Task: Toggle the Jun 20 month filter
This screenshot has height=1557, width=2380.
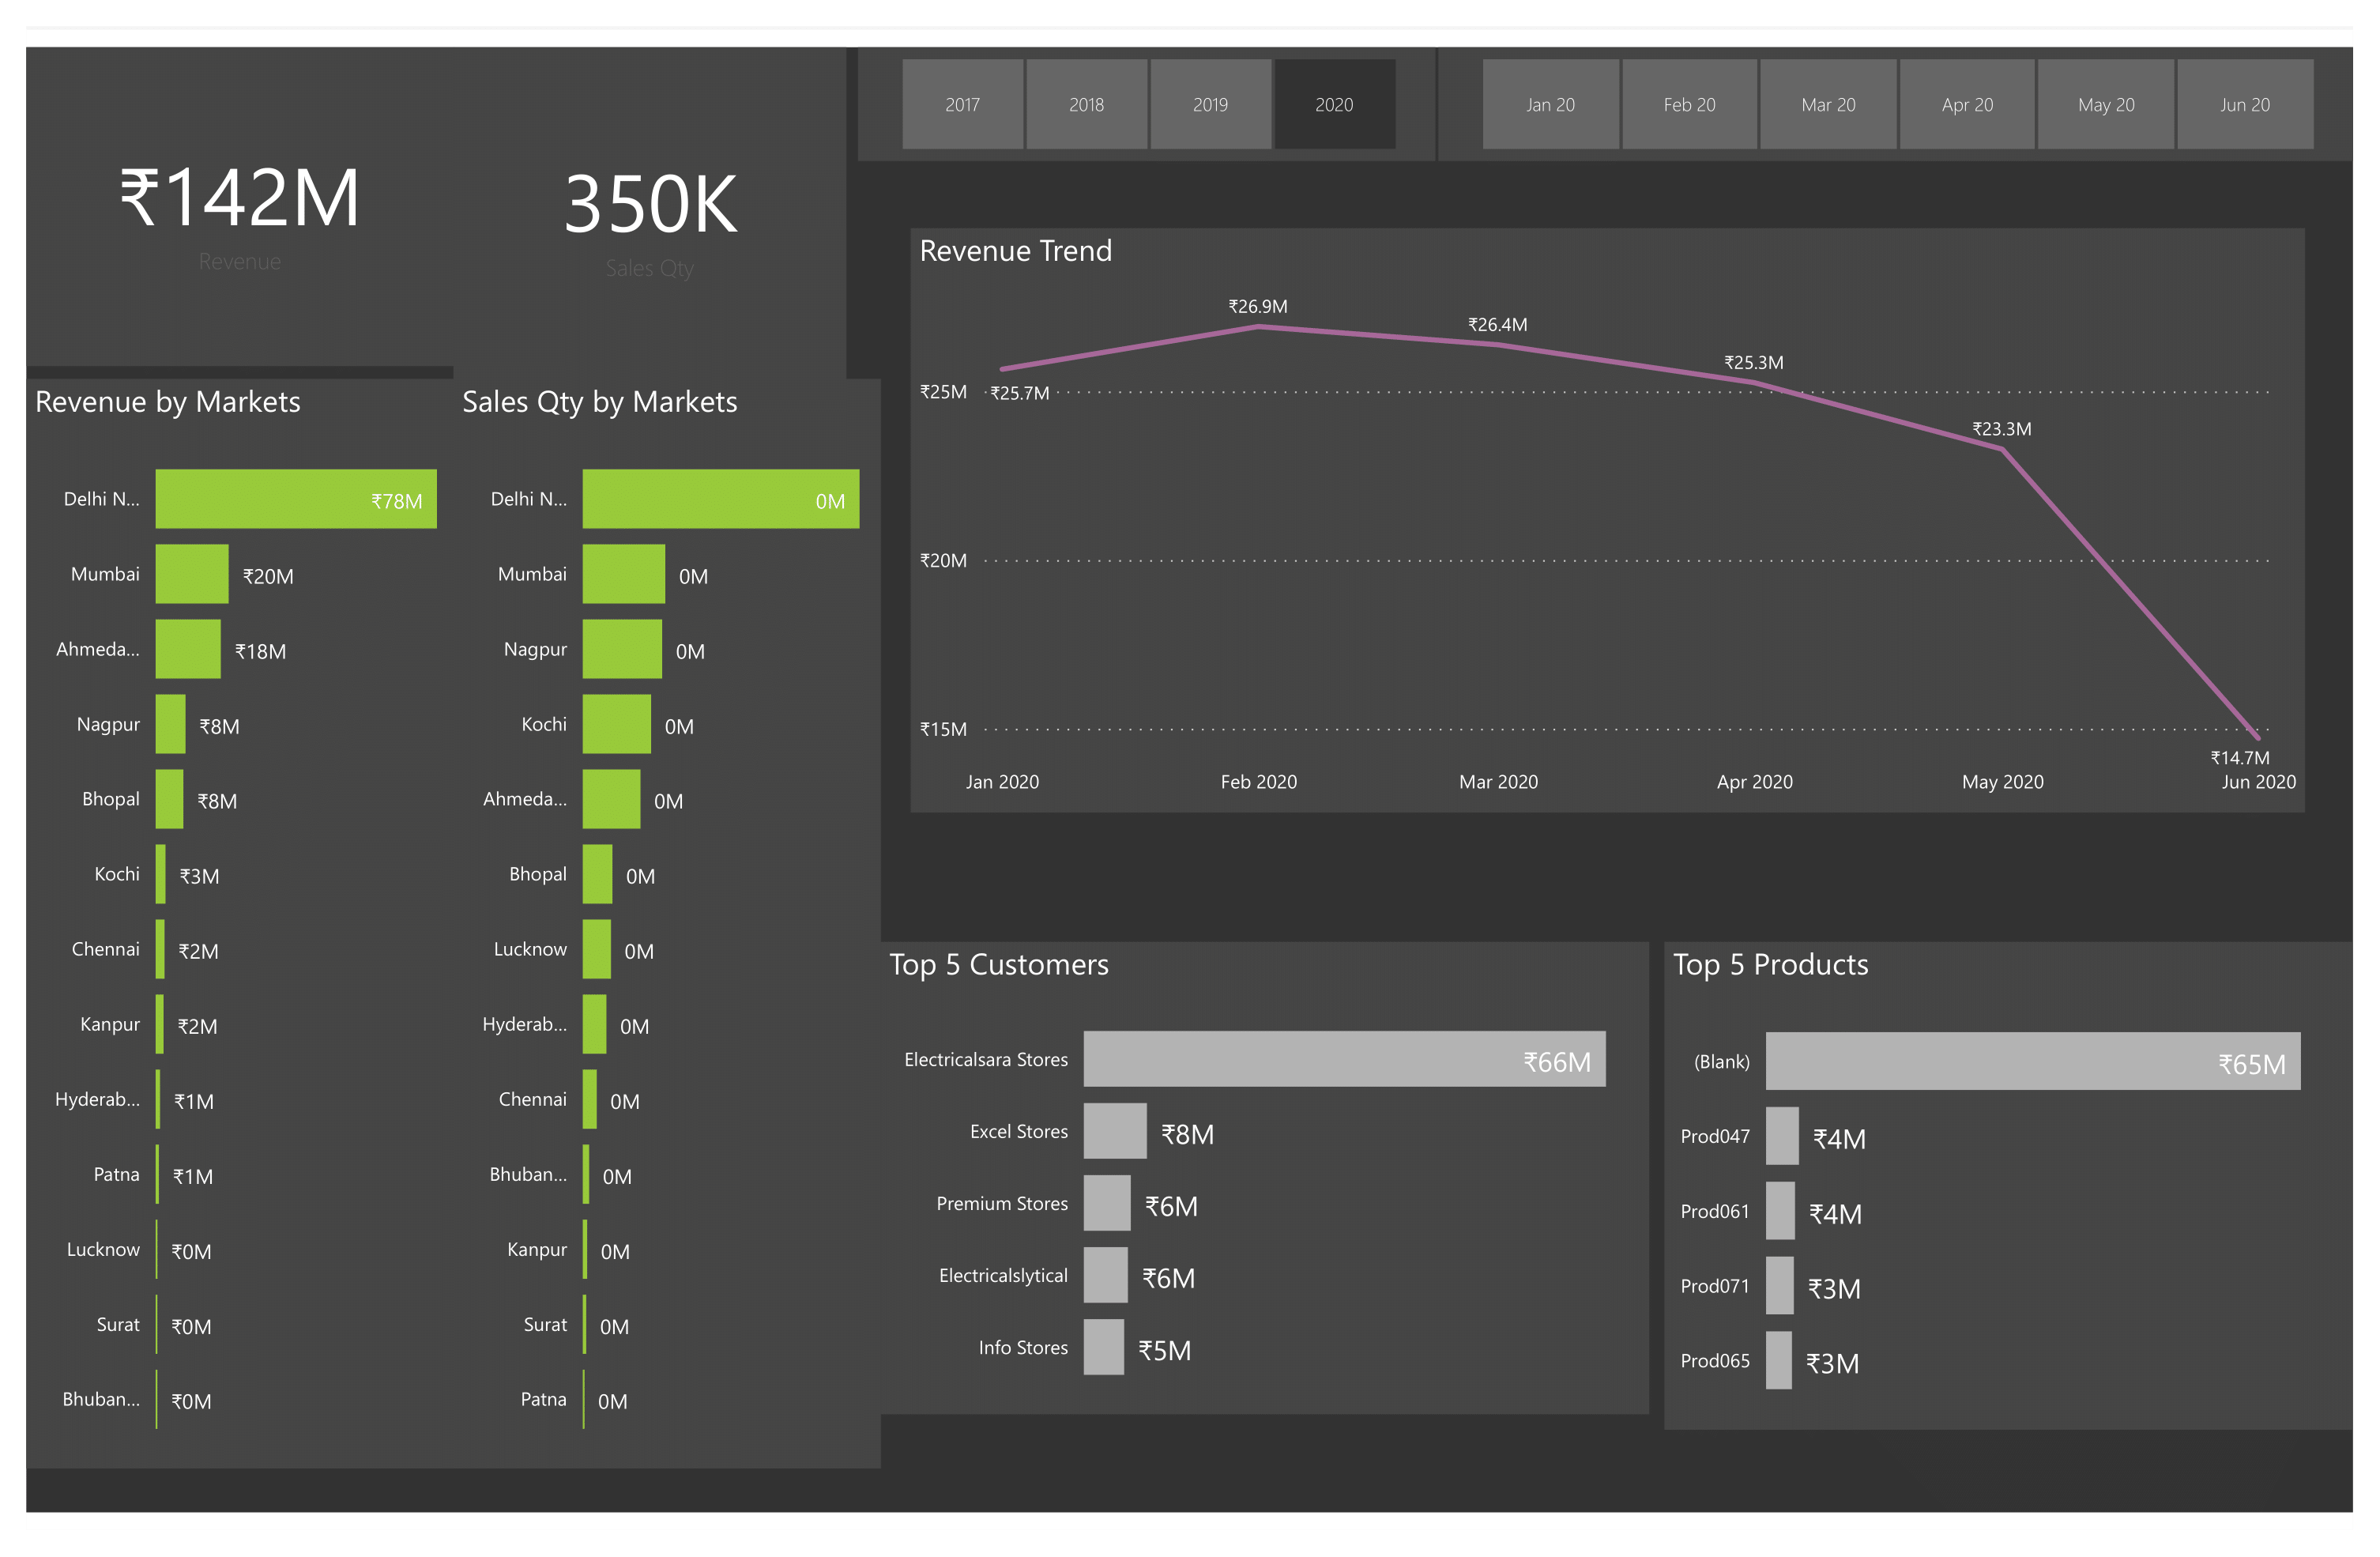Action: tap(2245, 104)
